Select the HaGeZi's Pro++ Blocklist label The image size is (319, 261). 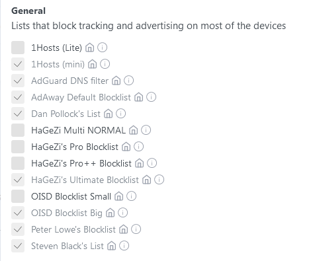pos(81,163)
